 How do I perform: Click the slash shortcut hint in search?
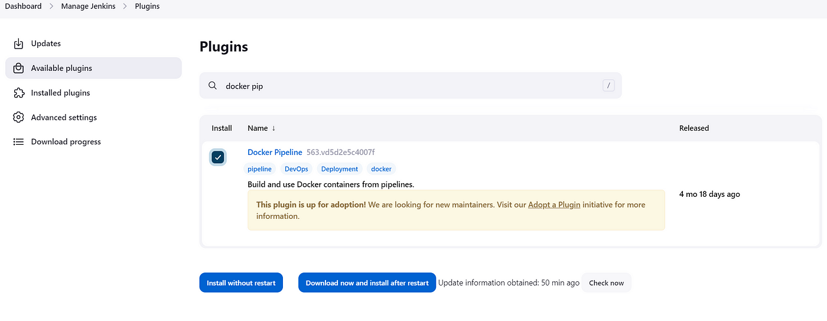point(608,86)
